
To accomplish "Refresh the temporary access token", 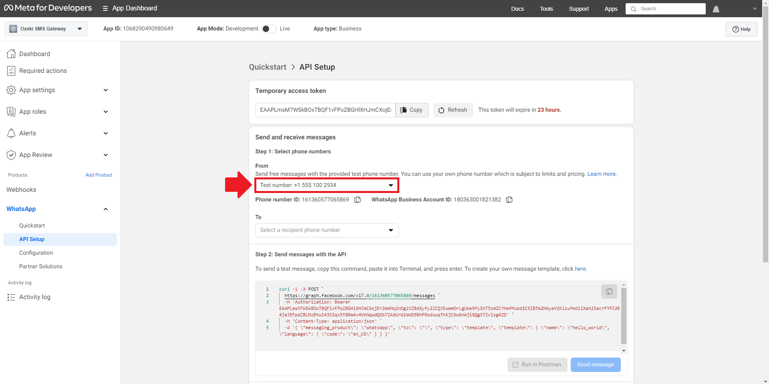I will tap(453, 110).
